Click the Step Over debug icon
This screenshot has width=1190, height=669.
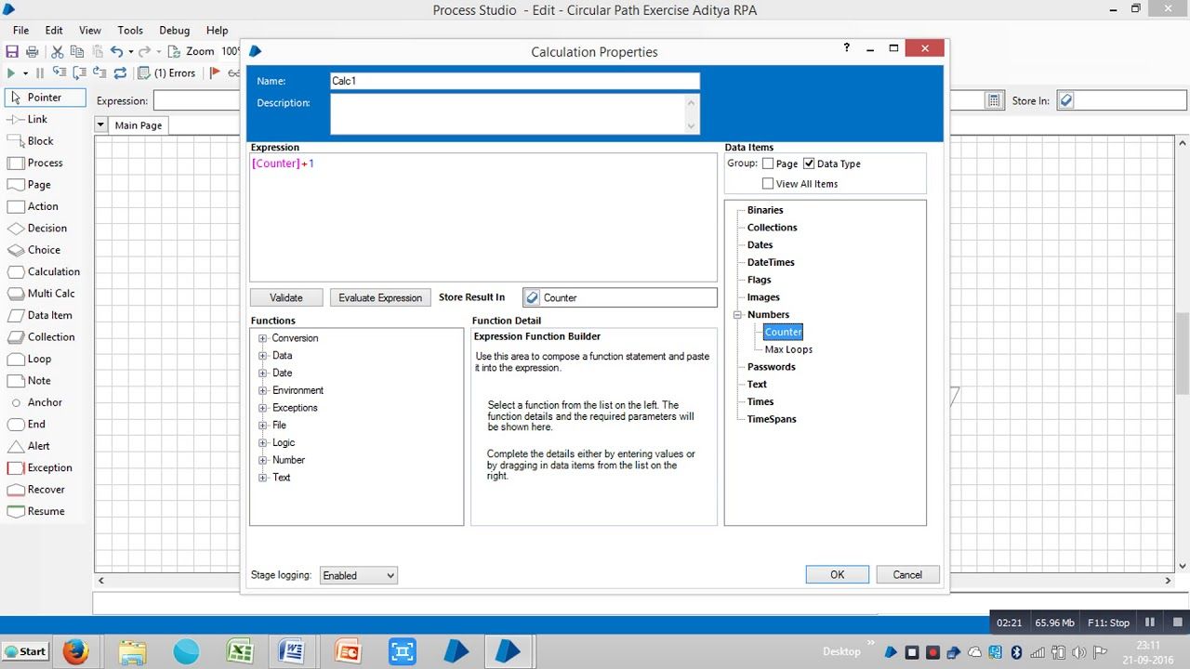pos(79,73)
